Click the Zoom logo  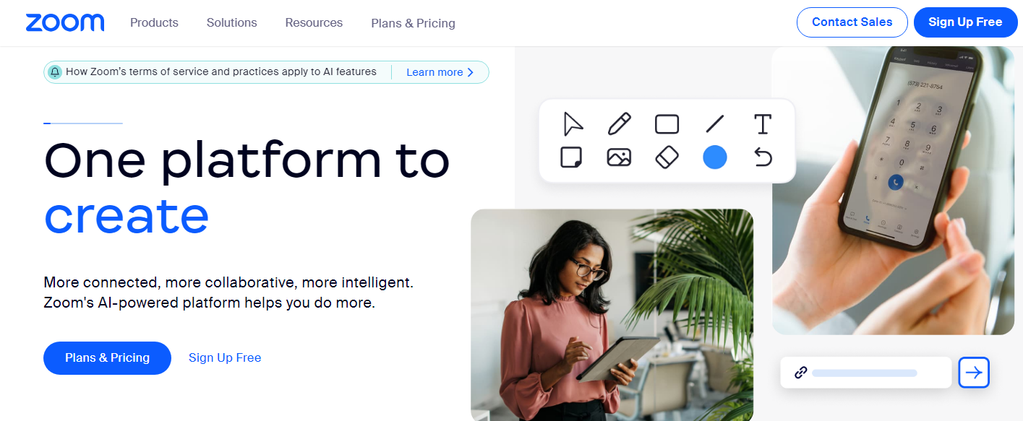pos(65,22)
